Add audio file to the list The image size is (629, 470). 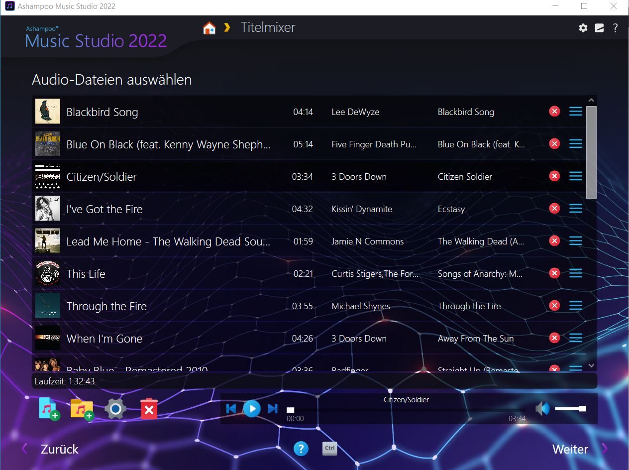pyautogui.click(x=49, y=409)
